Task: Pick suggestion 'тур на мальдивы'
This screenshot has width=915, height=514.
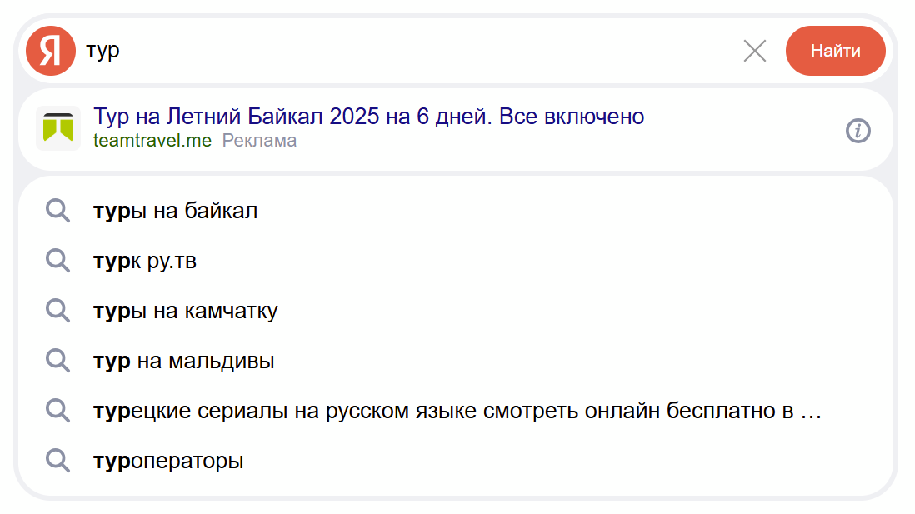Action: pyautogui.click(x=184, y=362)
